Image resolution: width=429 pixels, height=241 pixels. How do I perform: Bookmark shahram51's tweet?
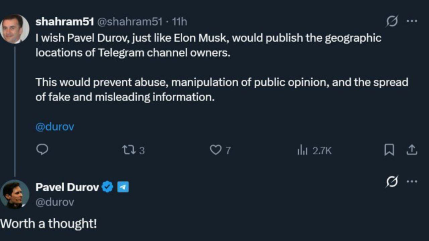click(x=389, y=150)
